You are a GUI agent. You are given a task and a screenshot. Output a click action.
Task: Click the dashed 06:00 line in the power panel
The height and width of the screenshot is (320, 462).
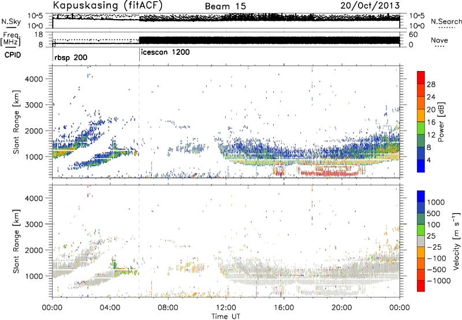point(139,122)
